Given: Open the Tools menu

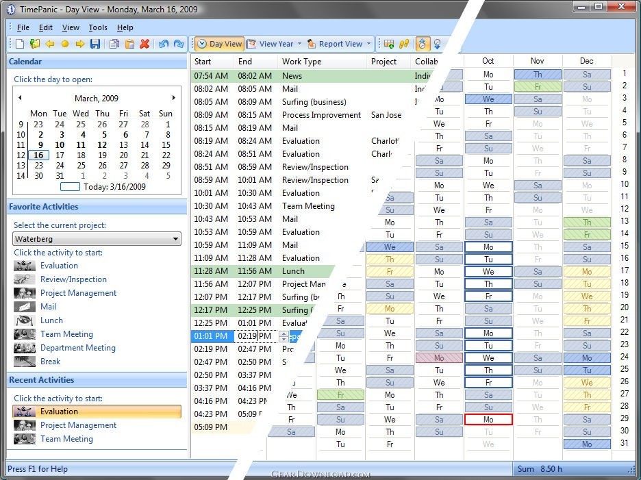Looking at the screenshot, I should point(98,27).
